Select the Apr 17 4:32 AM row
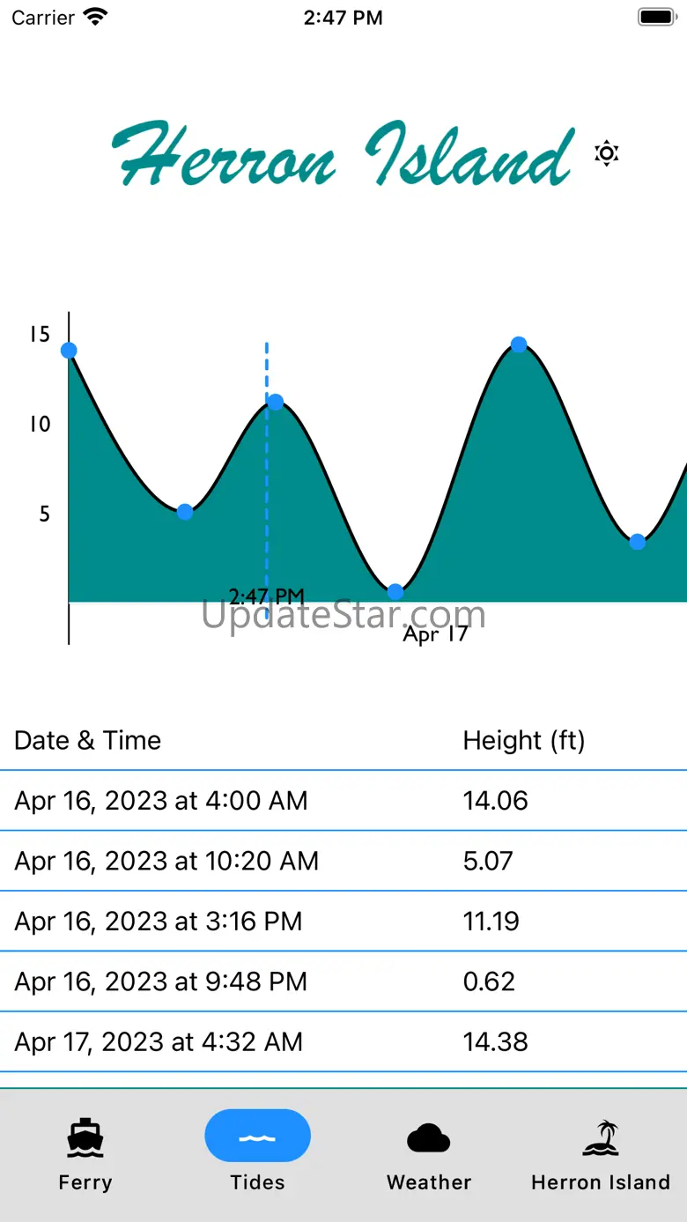Image resolution: width=687 pixels, height=1222 pixels. click(x=343, y=1042)
